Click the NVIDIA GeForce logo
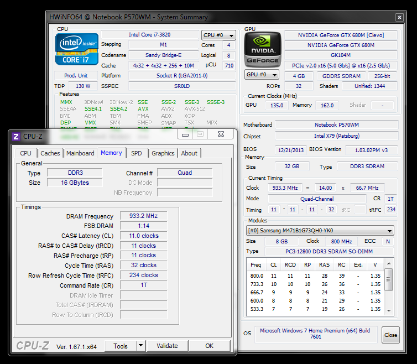The image size is (417, 364). (263, 49)
